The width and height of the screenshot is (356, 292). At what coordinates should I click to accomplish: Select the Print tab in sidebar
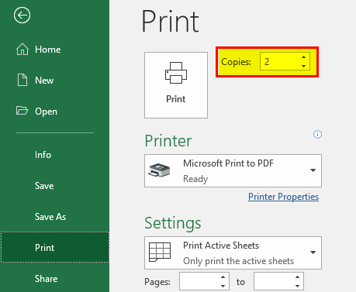[54, 247]
